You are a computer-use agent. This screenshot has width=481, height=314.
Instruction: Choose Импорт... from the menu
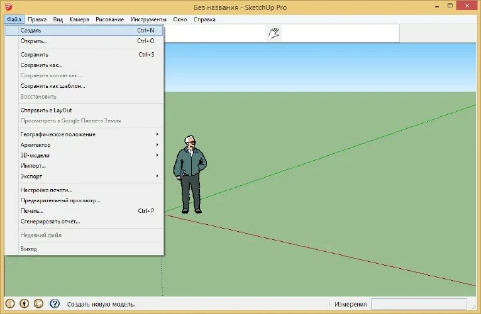84,166
